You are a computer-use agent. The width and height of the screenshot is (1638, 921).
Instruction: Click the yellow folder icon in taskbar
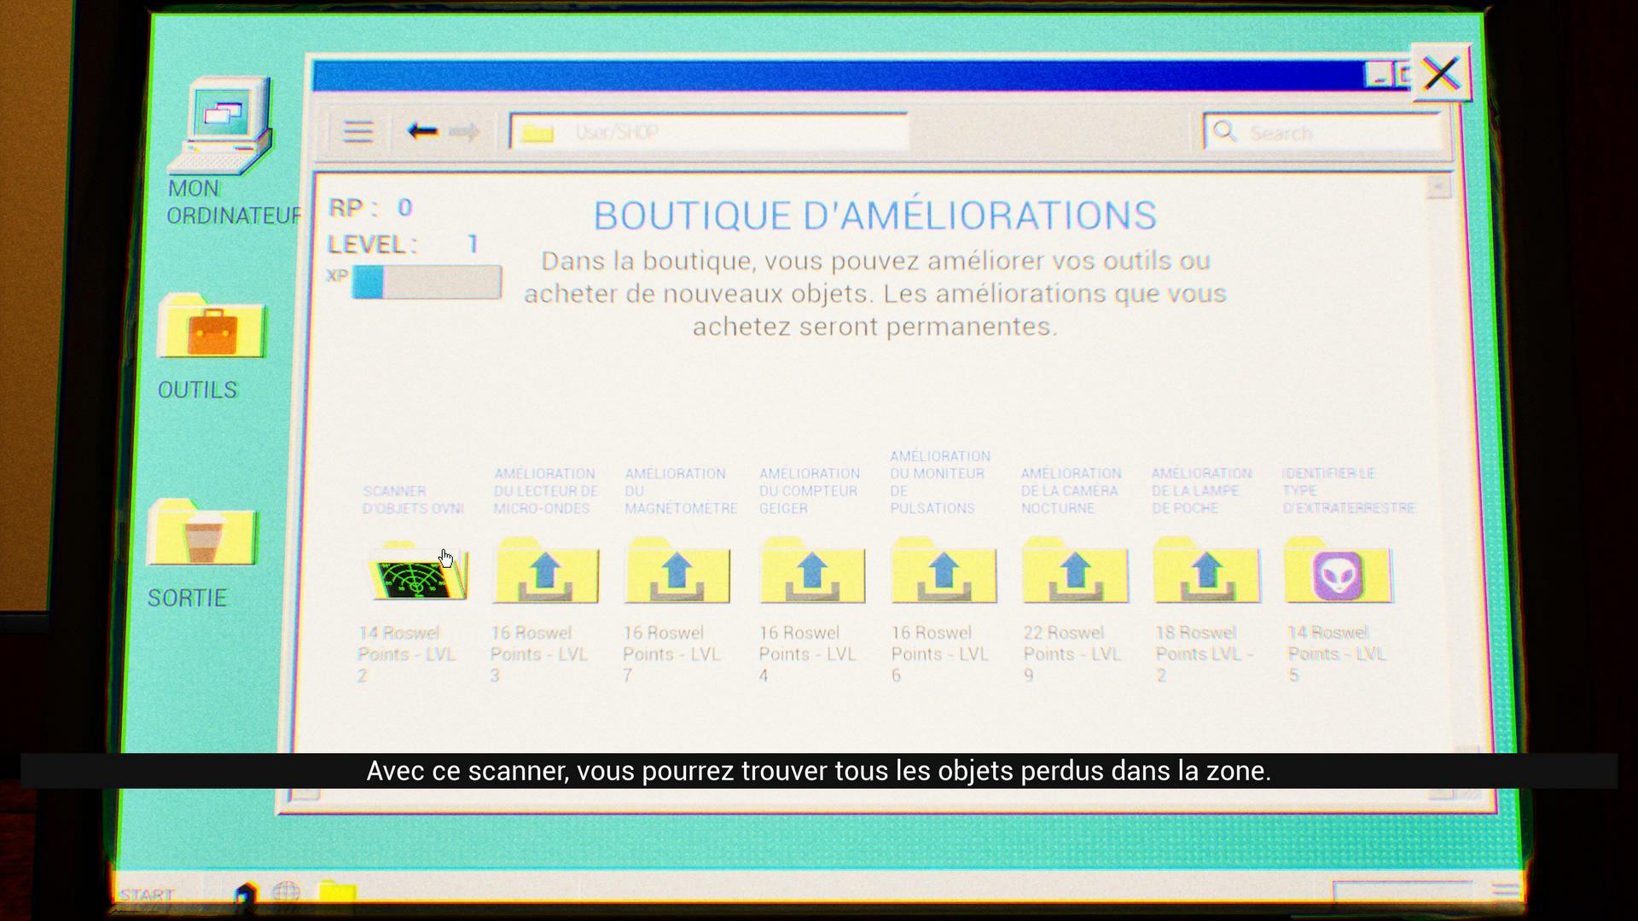337,893
